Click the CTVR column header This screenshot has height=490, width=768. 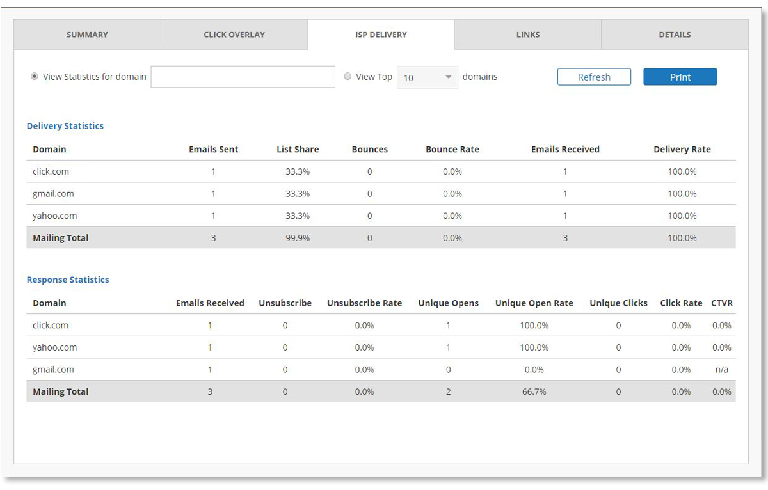(722, 303)
